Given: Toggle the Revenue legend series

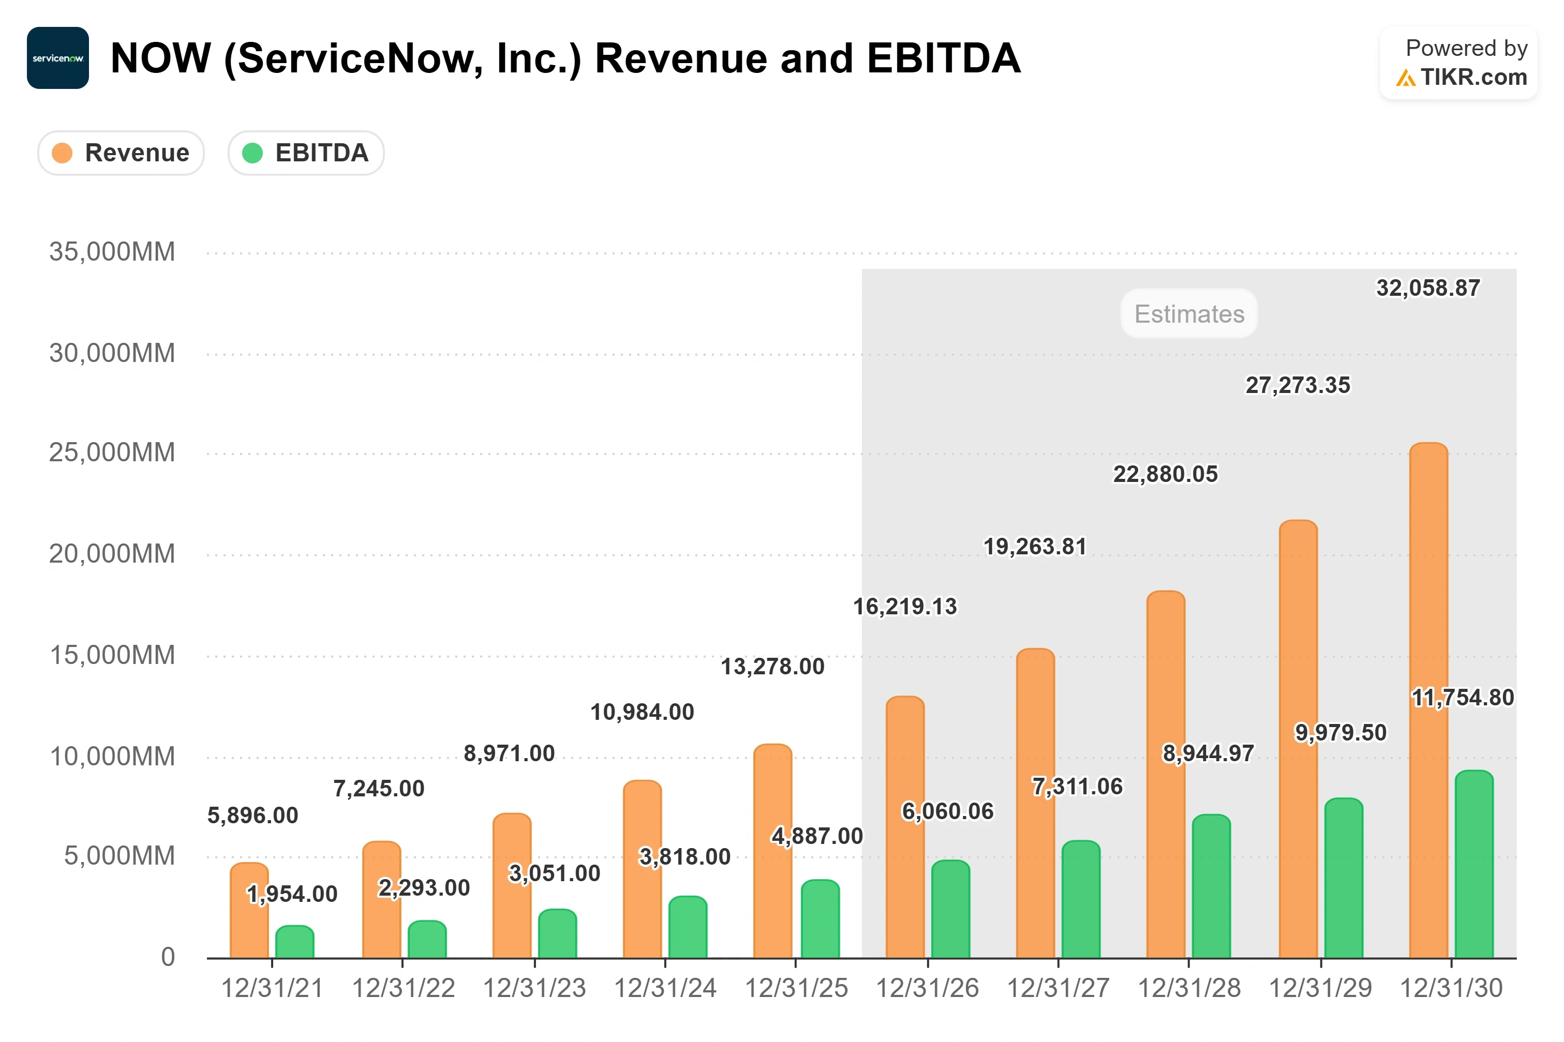Looking at the screenshot, I should point(121,153).
